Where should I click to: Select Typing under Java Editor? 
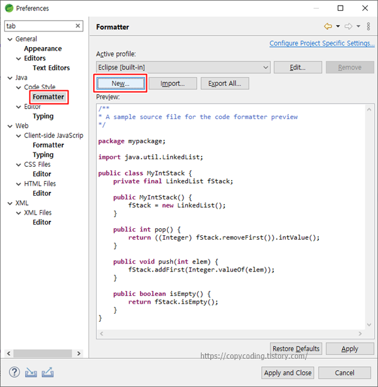(x=43, y=116)
